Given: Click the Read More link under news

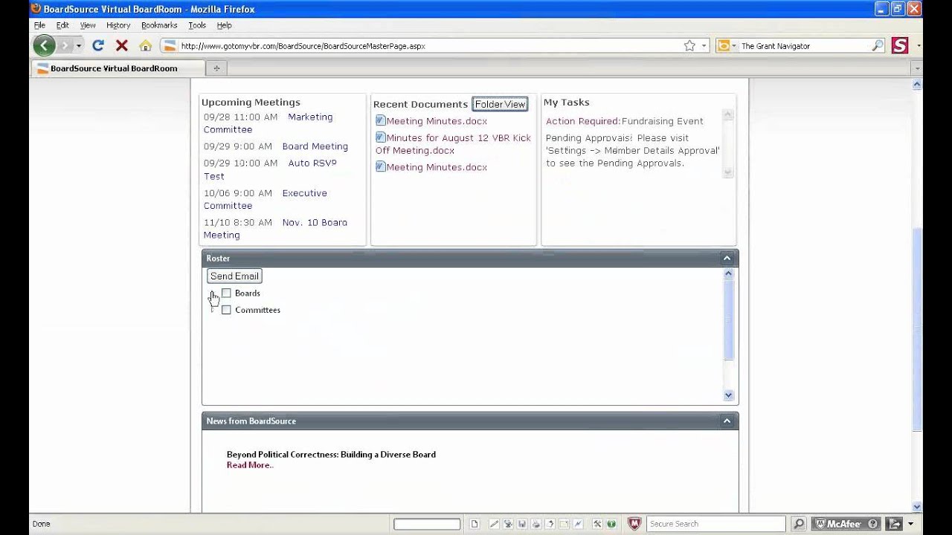Looking at the screenshot, I should (x=250, y=465).
